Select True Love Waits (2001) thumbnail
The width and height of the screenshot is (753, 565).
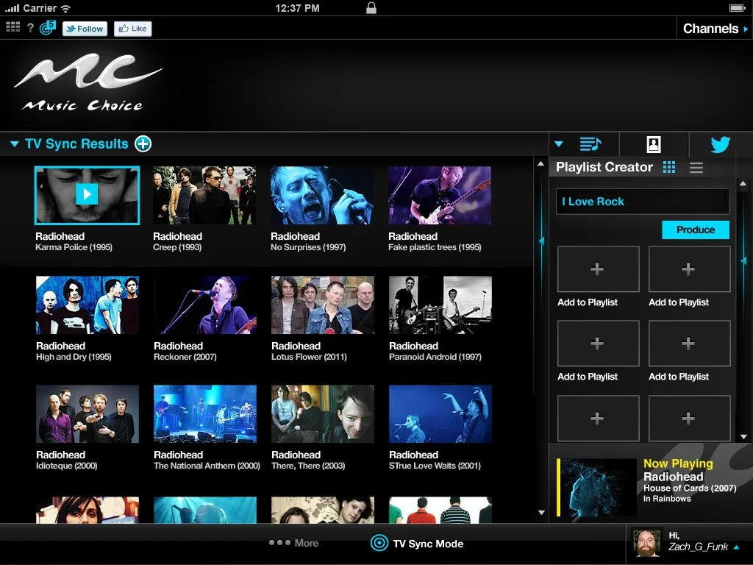click(440, 413)
